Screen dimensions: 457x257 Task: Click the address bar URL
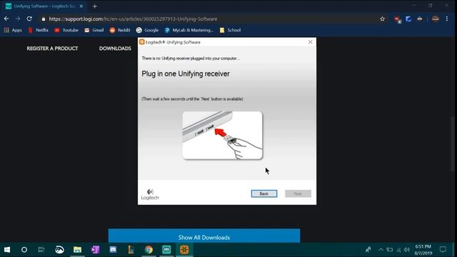(133, 19)
